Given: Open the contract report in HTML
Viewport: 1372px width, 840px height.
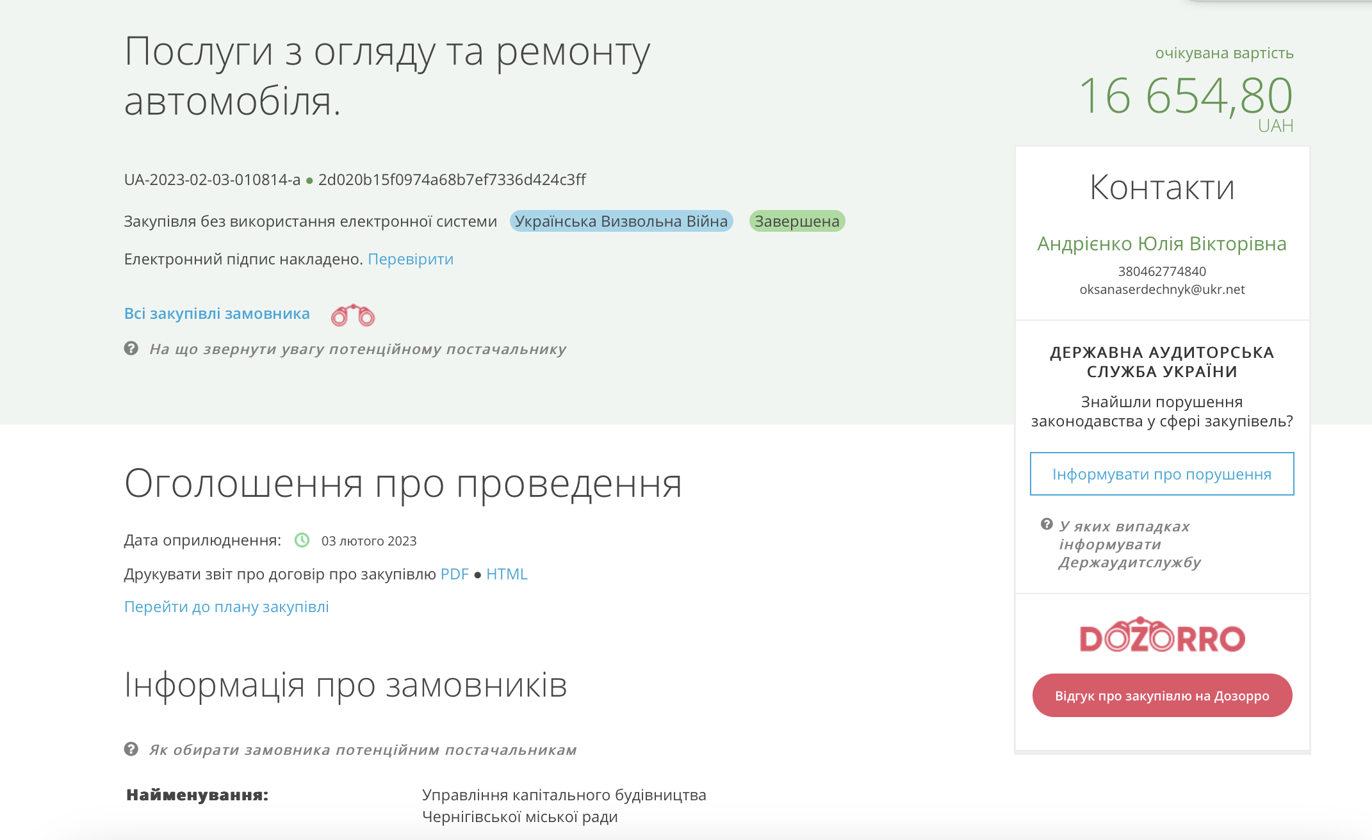Looking at the screenshot, I should [507, 574].
